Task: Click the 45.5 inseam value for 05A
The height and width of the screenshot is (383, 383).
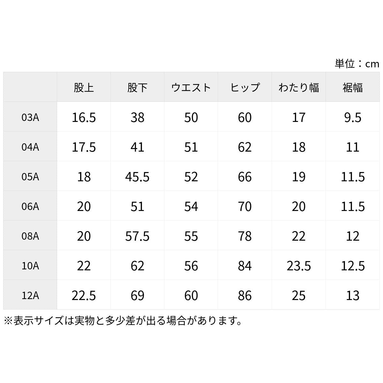Action: [x=137, y=177]
